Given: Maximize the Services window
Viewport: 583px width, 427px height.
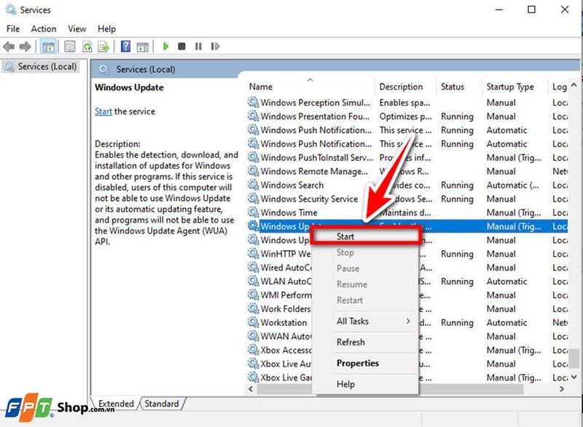Looking at the screenshot, I should (532, 9).
